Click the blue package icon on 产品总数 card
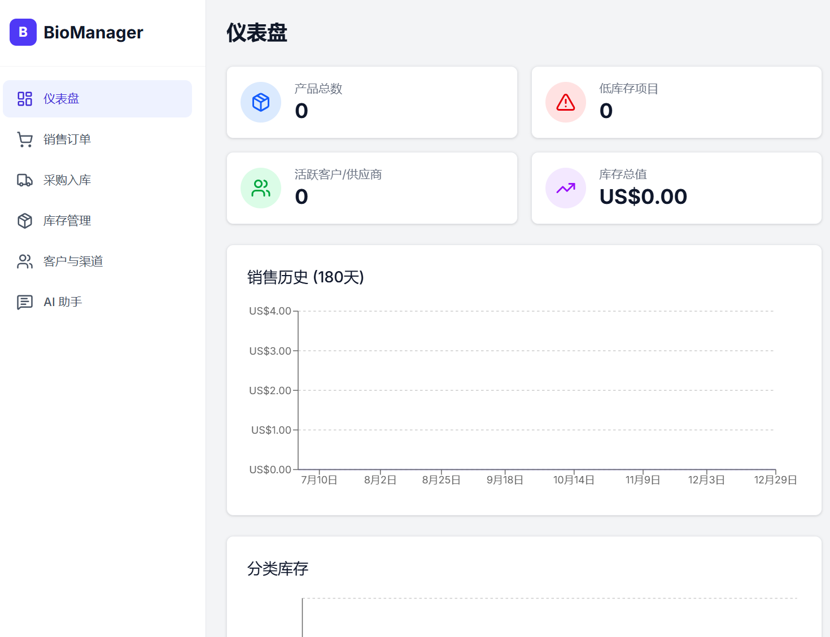The width and height of the screenshot is (830, 637). pyautogui.click(x=261, y=102)
